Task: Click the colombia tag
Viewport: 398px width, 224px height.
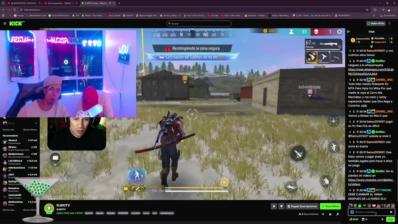Action: (135, 213)
